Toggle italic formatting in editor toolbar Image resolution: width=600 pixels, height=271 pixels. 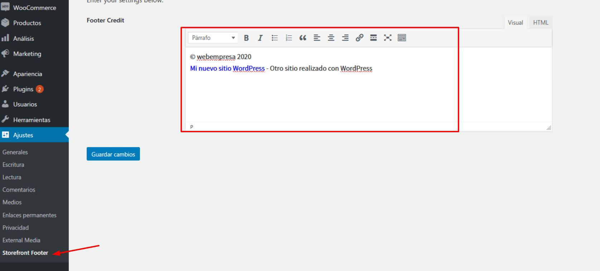pos(260,38)
